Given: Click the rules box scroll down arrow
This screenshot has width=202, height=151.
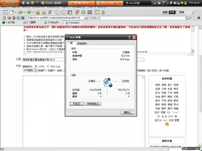Looking at the screenshot, I should point(193,51).
